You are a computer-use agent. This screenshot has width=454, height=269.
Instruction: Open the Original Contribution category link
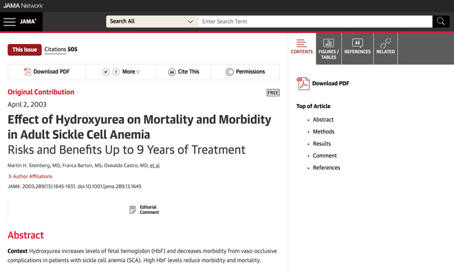coord(41,92)
